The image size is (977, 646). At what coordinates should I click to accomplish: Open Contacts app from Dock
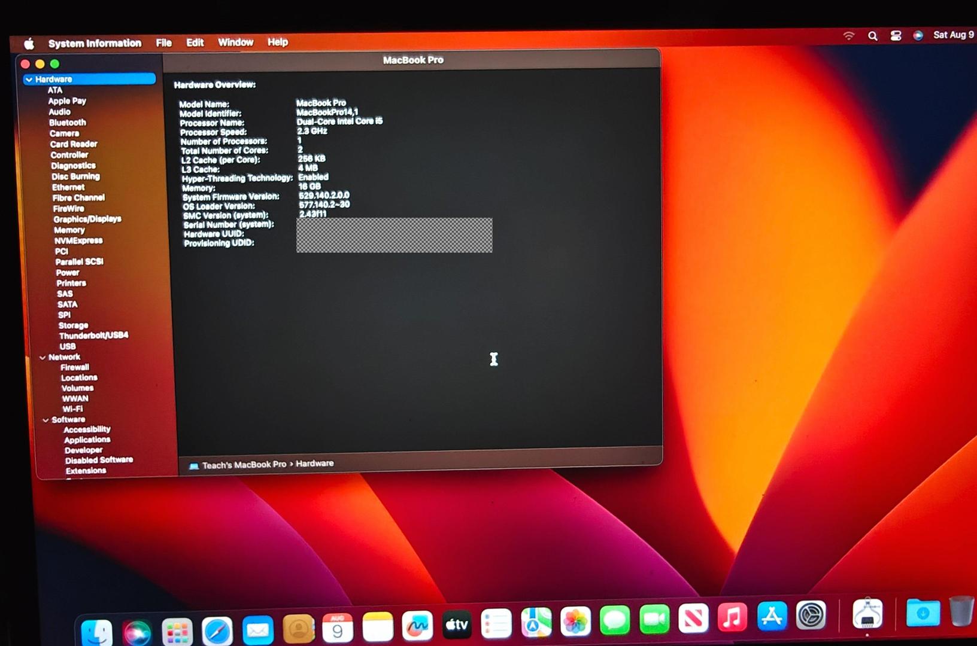(298, 629)
